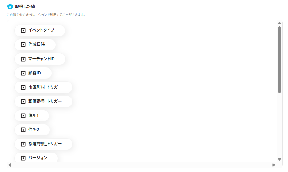Choose the マーチャントID value label
The width and height of the screenshot is (288, 172).
[41, 59]
